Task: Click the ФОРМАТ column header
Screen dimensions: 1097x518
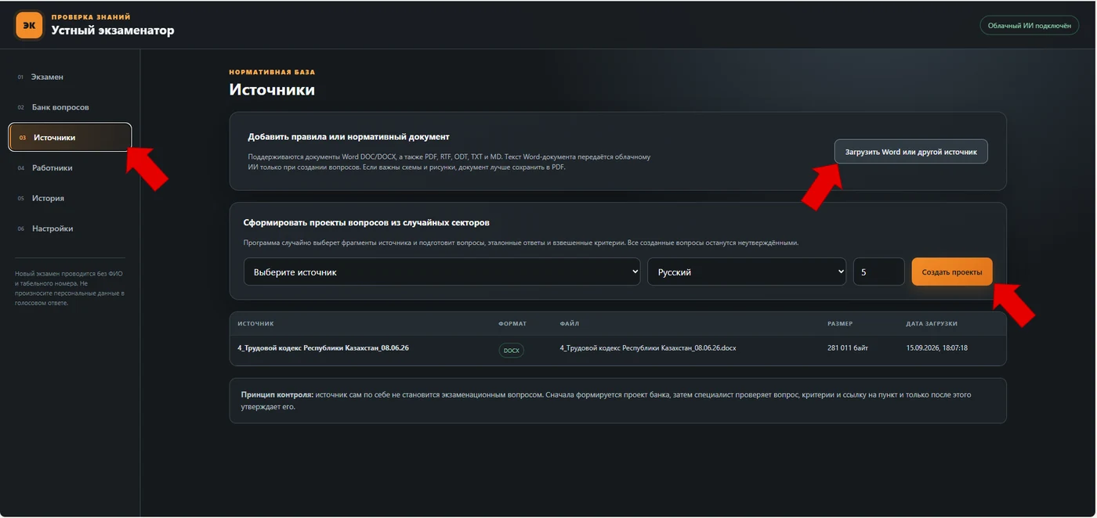Action: tap(512, 324)
